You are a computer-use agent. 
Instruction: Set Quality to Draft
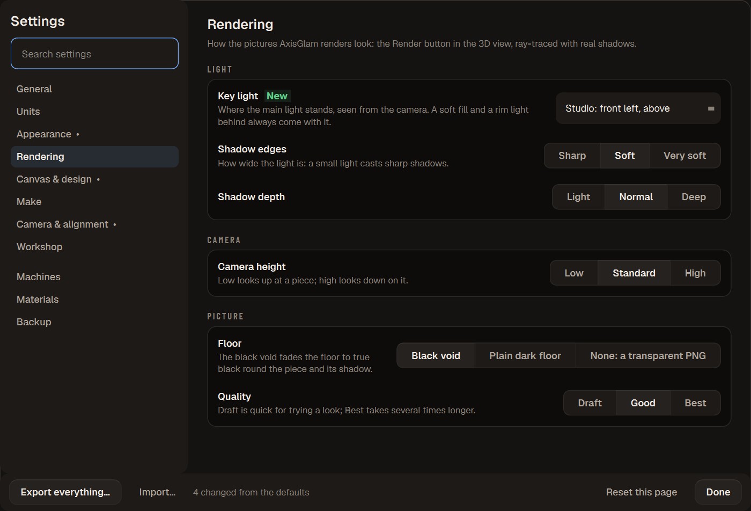click(590, 403)
